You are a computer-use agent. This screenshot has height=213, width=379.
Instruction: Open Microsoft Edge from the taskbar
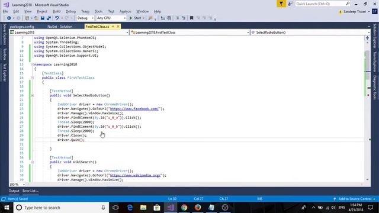[130, 208]
